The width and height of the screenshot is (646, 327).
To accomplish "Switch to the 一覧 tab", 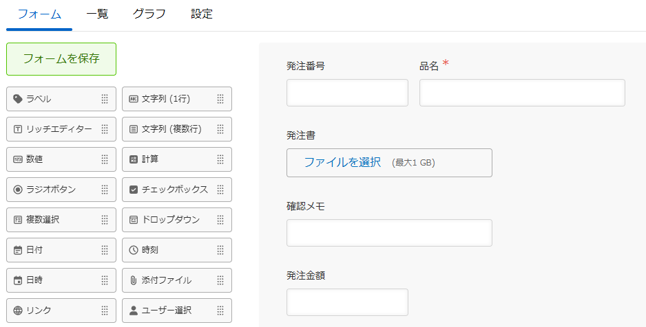I will (97, 14).
